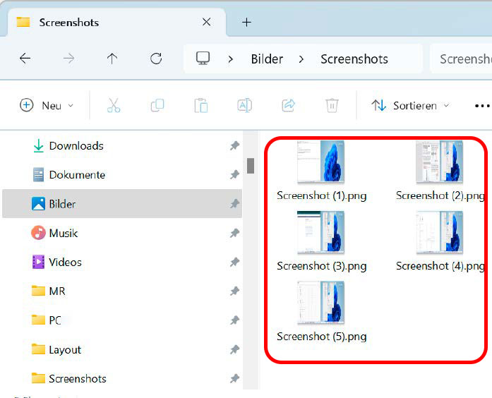
Task: Unpin Dokumente via its pin icon
Action: tap(234, 175)
